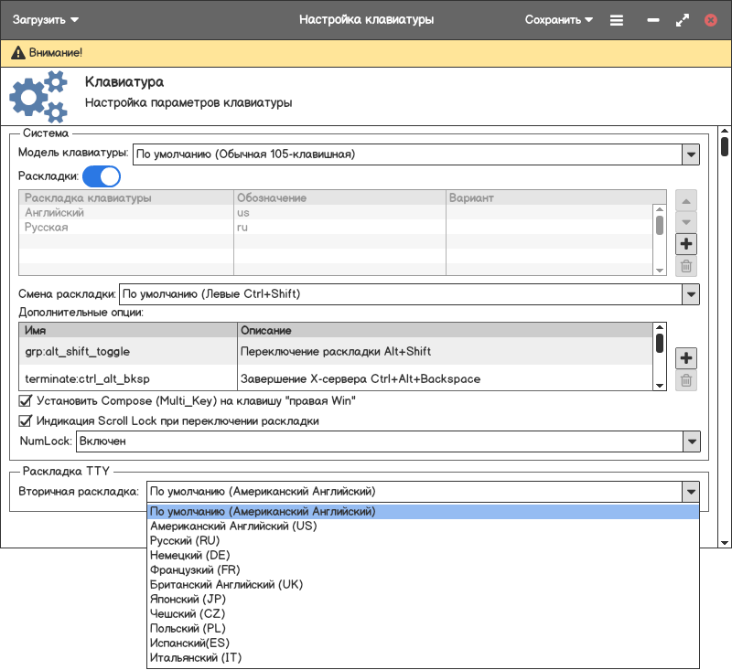Move layout down with arrow icon
Viewport: 732px width, 670px height.
pos(686,222)
